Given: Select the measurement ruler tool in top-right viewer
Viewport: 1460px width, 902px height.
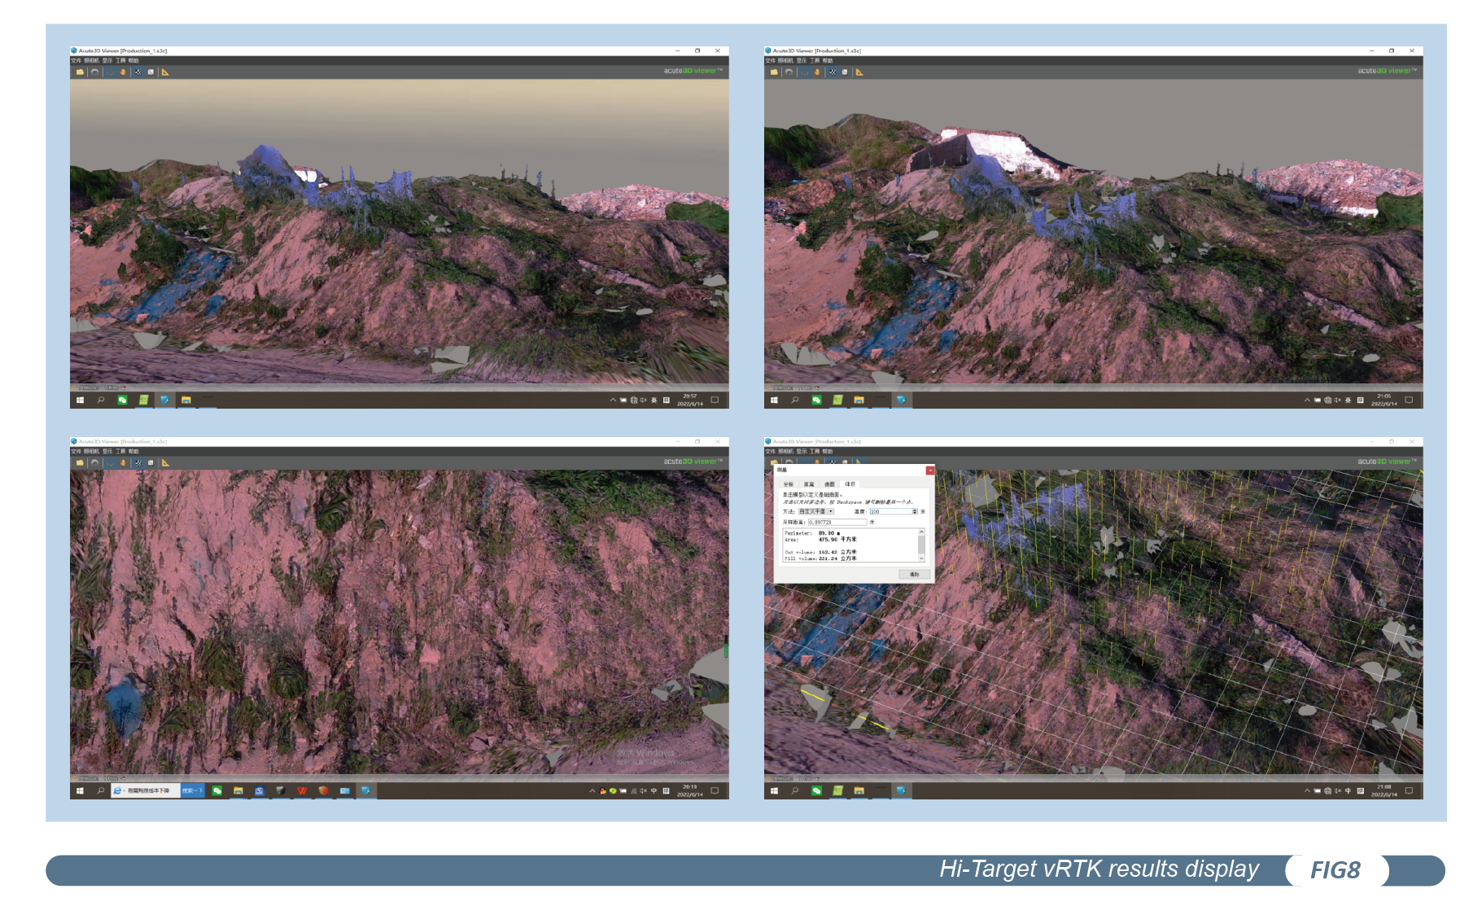Looking at the screenshot, I should point(859,72).
